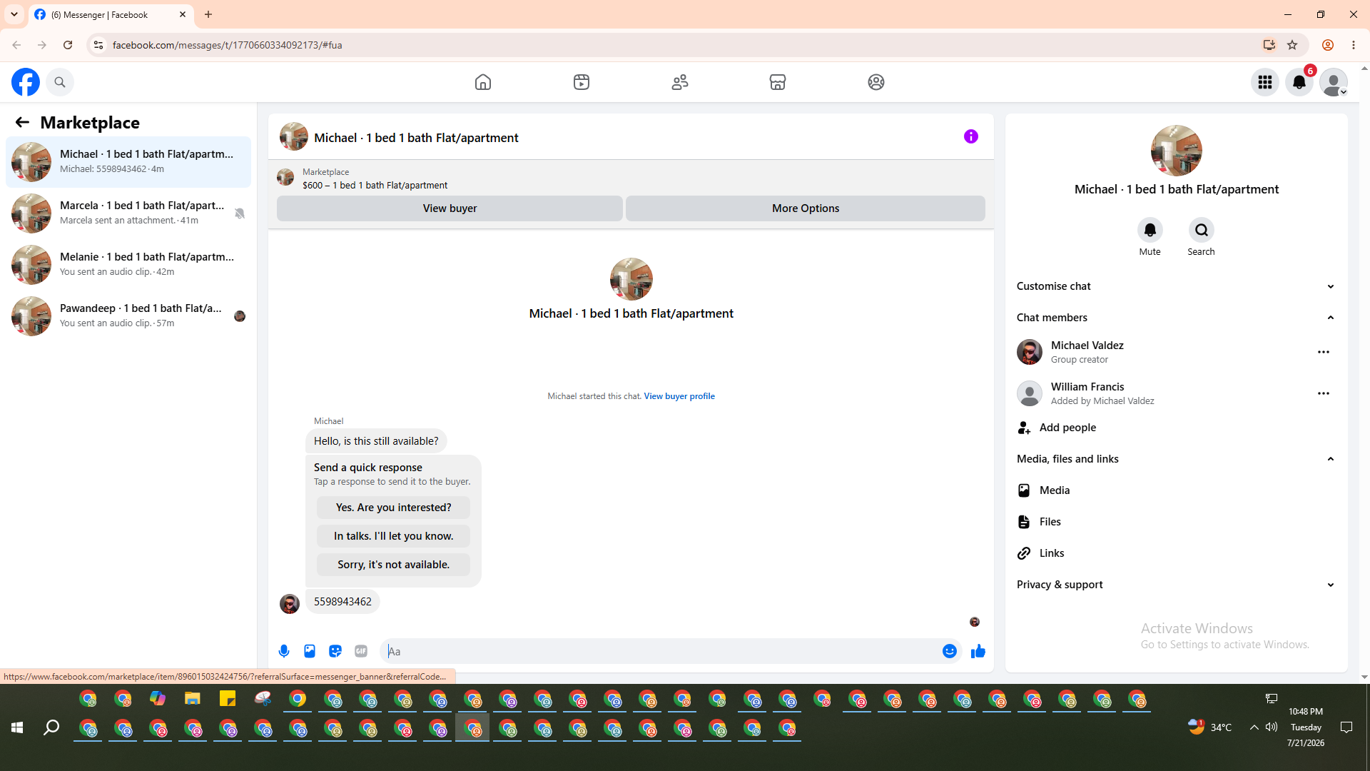Attach a photo file to message
The width and height of the screenshot is (1370, 771).
tap(310, 651)
